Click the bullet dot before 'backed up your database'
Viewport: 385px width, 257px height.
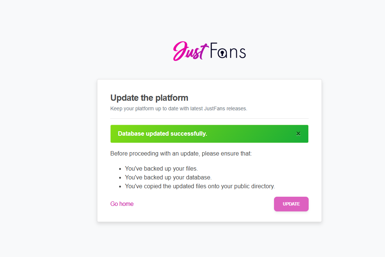pyautogui.click(x=120, y=178)
